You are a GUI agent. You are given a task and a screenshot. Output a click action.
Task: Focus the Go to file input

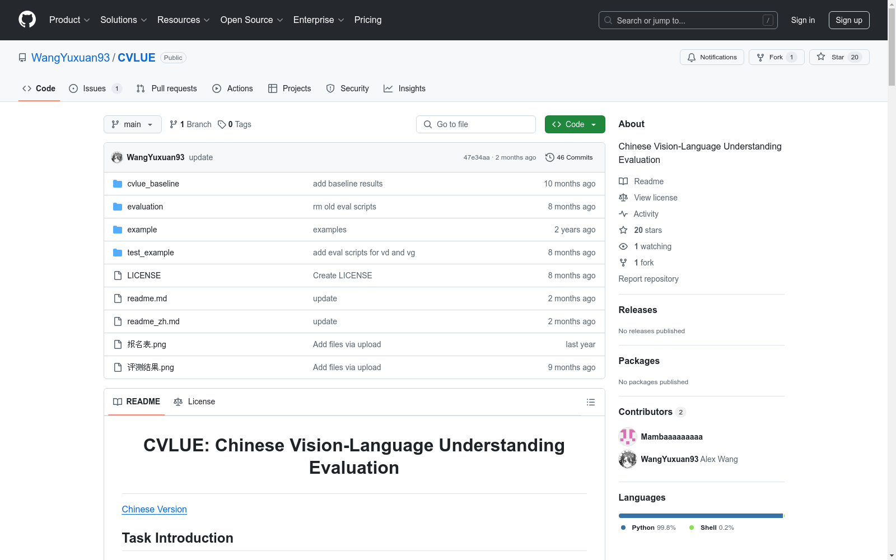coord(476,124)
